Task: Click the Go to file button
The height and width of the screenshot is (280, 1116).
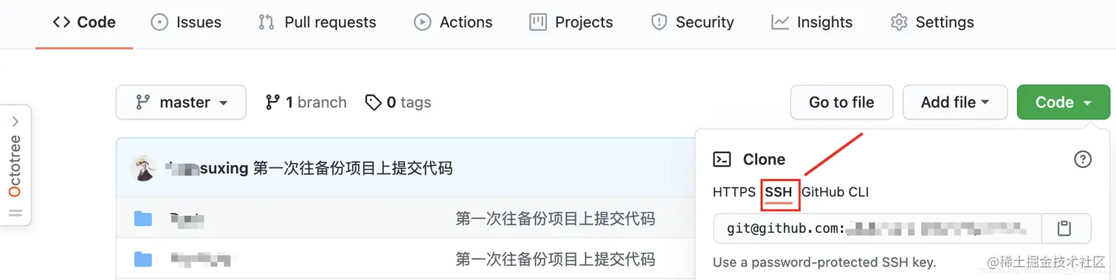Action: 841,102
